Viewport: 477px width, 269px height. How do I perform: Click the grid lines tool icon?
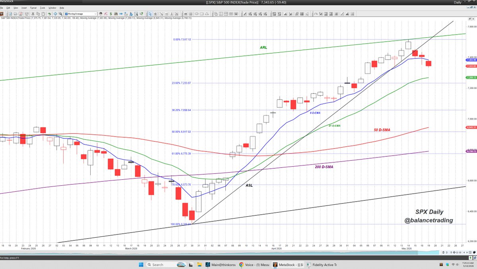point(191,14)
